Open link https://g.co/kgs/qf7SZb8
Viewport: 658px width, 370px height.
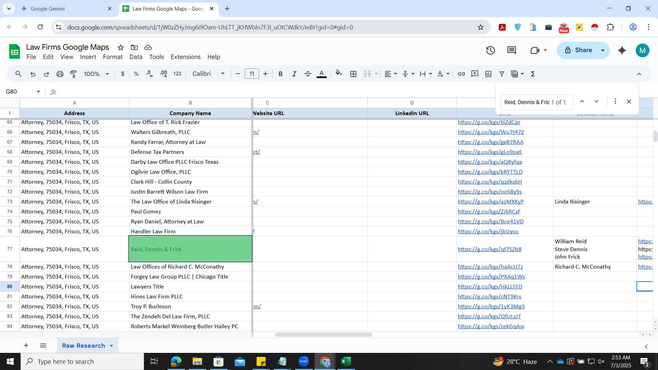(x=489, y=249)
